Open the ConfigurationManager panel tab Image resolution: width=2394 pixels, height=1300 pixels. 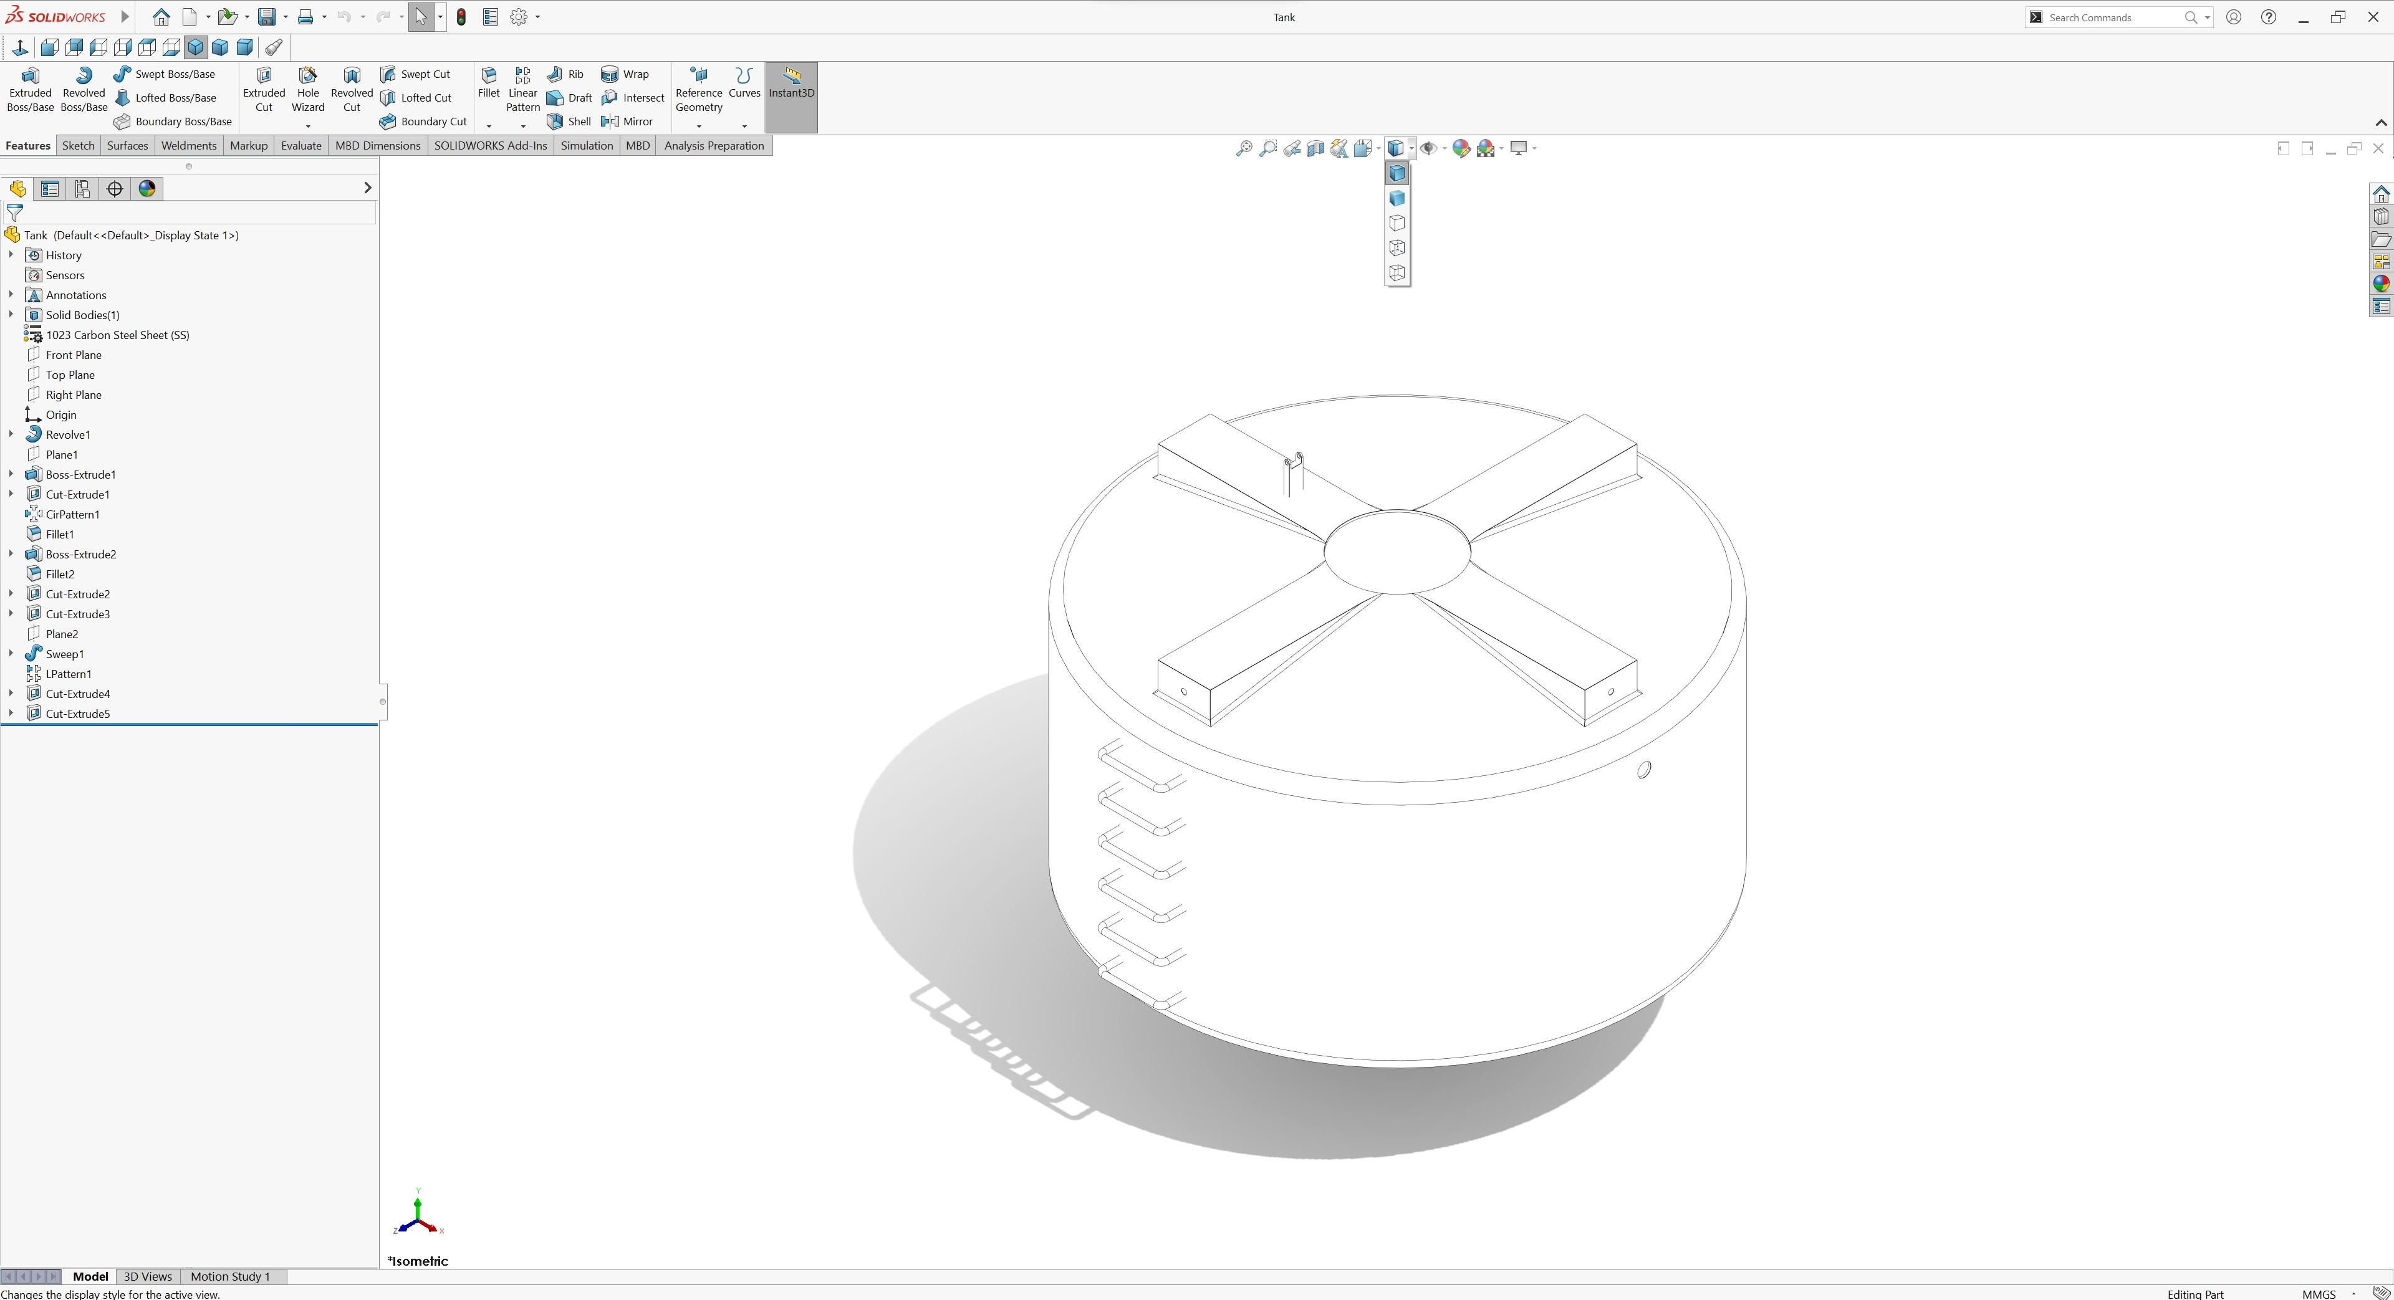tap(82, 188)
